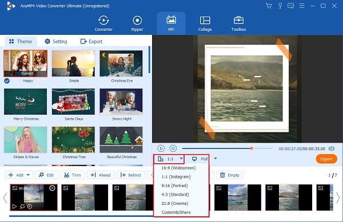Select the second timeline clip thumbnail
This screenshot has height=222, width=343.
pos(85,197)
